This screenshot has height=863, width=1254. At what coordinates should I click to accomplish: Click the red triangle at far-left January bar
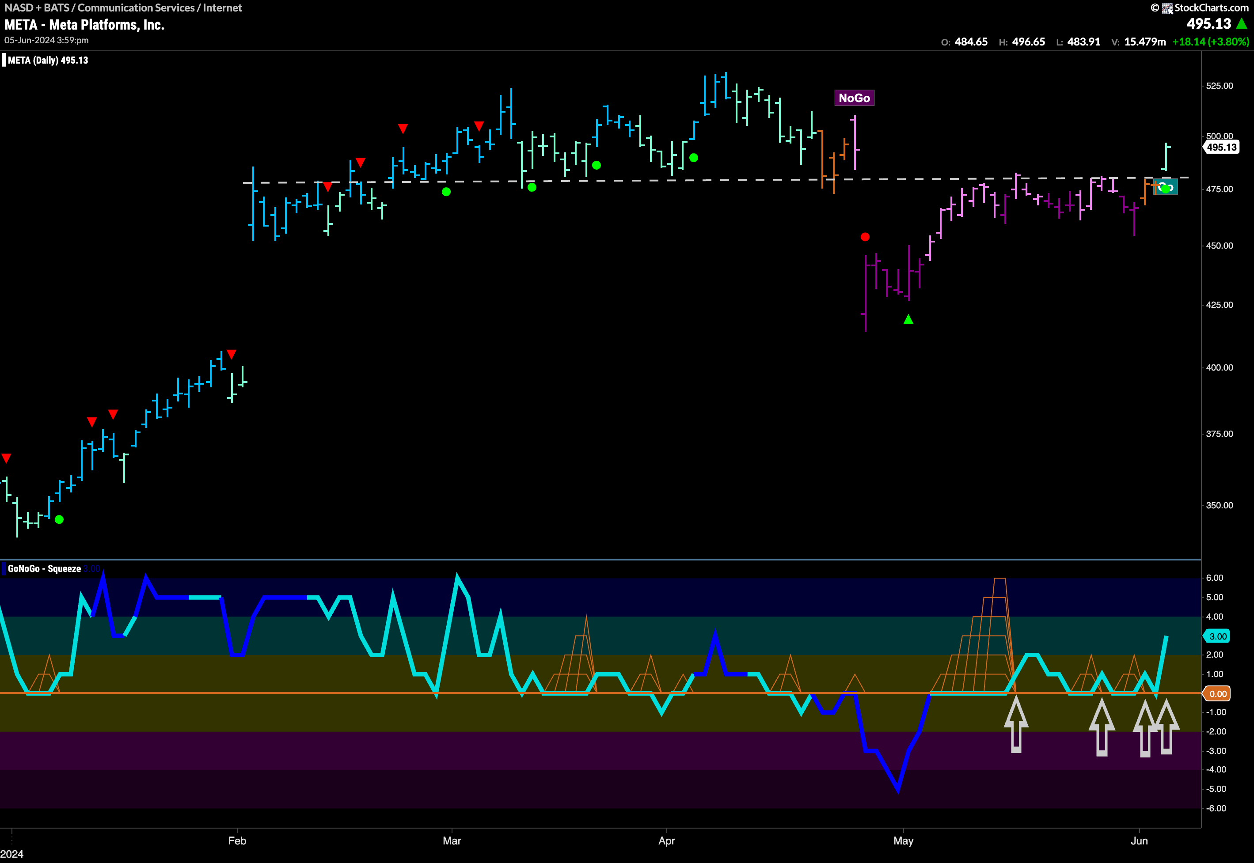click(6, 458)
